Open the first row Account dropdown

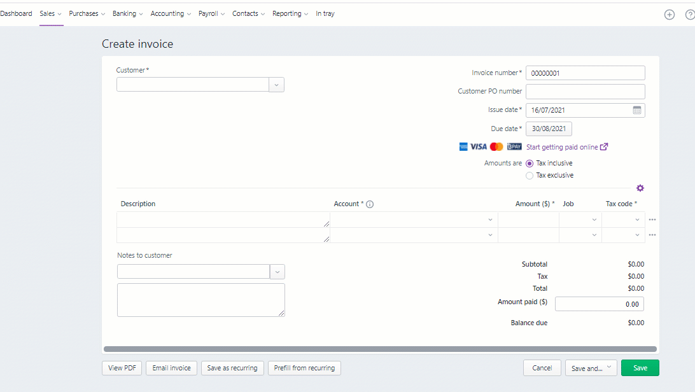pos(489,220)
